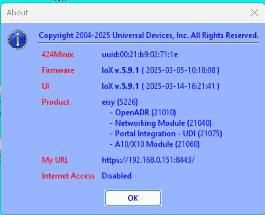Click the OK button
The height and width of the screenshot is (215, 265).
[x=133, y=198]
